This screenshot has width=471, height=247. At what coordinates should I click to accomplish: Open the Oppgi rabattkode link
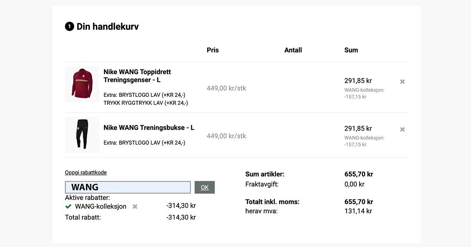[x=86, y=173]
